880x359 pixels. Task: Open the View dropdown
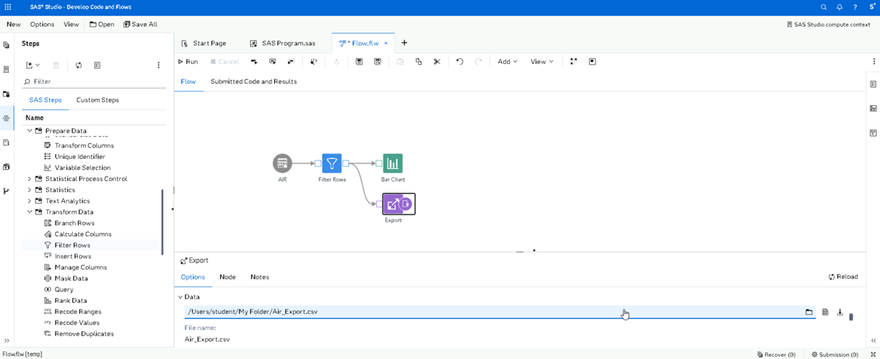click(x=542, y=62)
